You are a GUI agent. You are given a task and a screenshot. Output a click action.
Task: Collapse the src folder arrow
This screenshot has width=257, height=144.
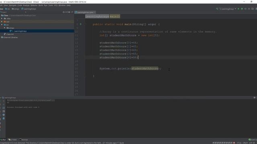point(2,25)
